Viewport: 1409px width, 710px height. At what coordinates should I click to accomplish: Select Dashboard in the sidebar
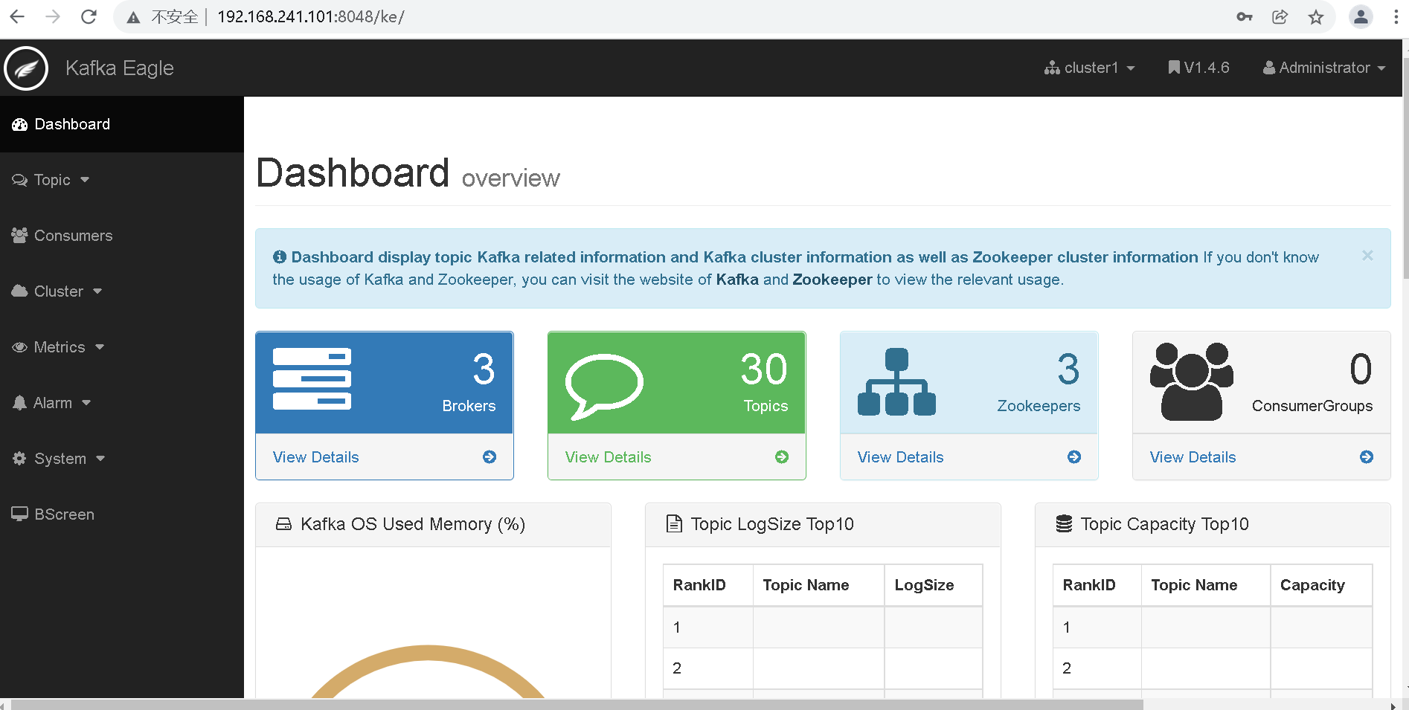coord(122,124)
